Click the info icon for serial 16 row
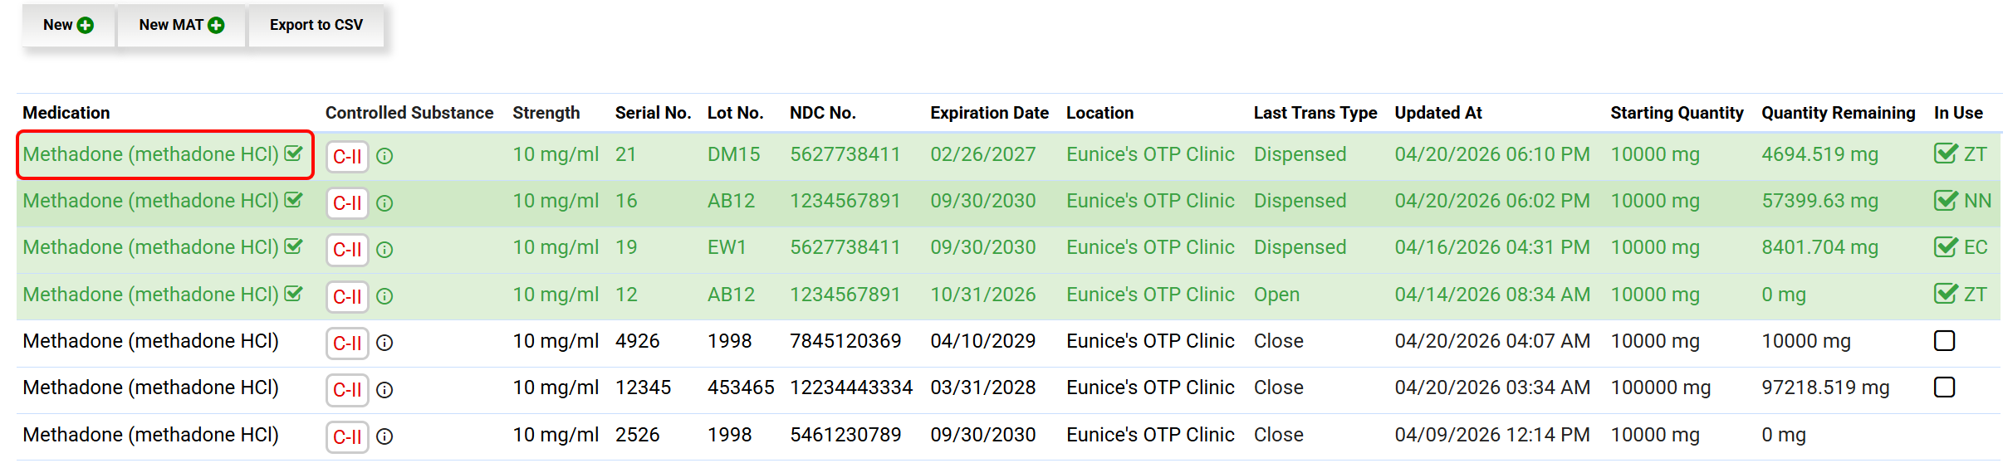The width and height of the screenshot is (2003, 463). click(384, 202)
